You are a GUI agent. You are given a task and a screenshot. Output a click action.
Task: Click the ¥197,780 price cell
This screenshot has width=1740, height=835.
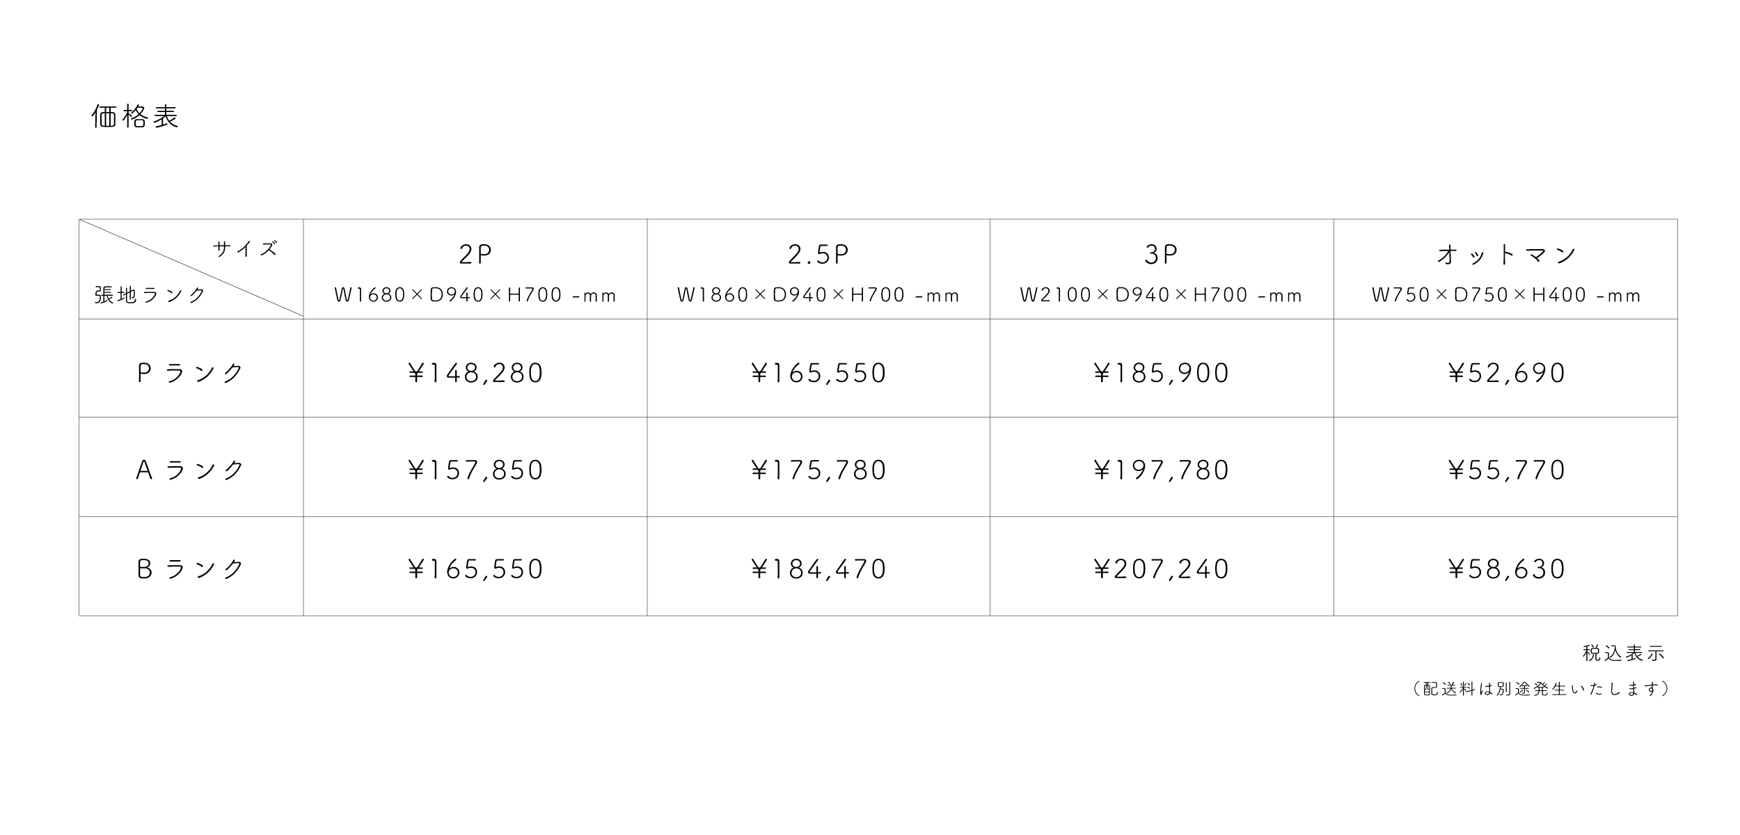tap(1161, 471)
